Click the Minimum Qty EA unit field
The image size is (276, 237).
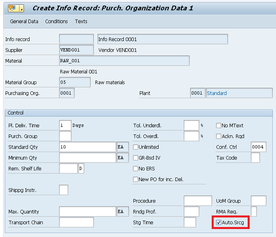pos(123,158)
